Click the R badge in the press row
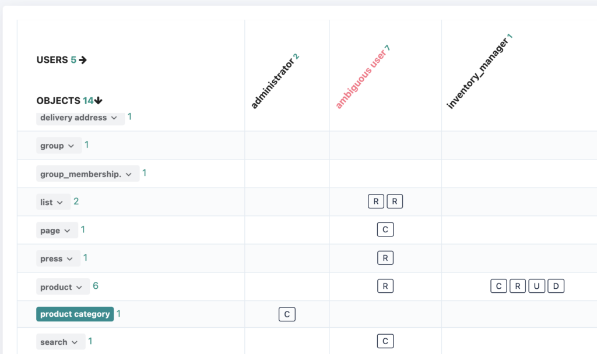The width and height of the screenshot is (597, 354). (x=385, y=258)
